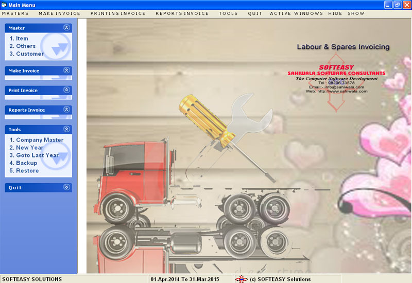This screenshot has width=412, height=283.
Task: Open the ACTIVE WINDOWS menu
Action: (x=296, y=13)
